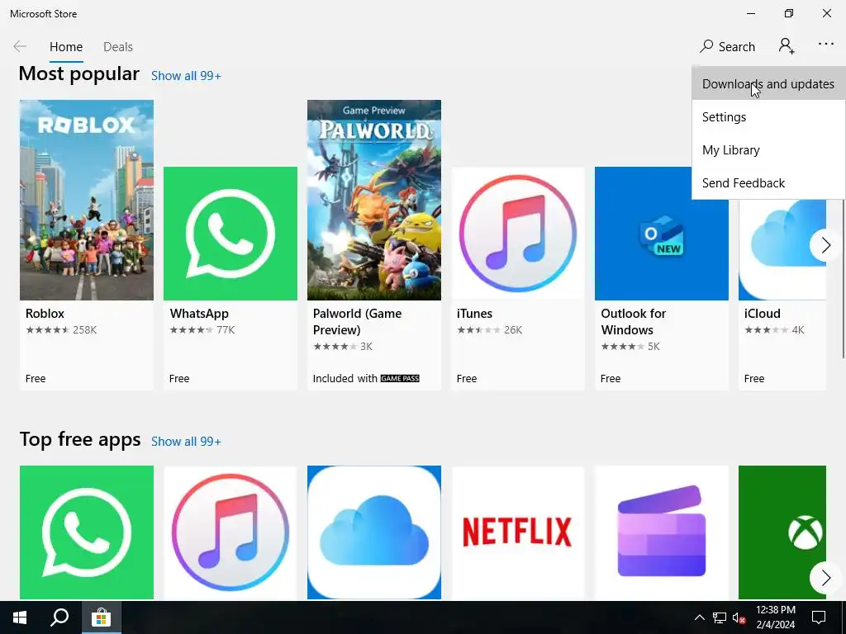846x634 pixels.
Task: Open WhatsApp icon in Top free apps
Action: (x=86, y=532)
